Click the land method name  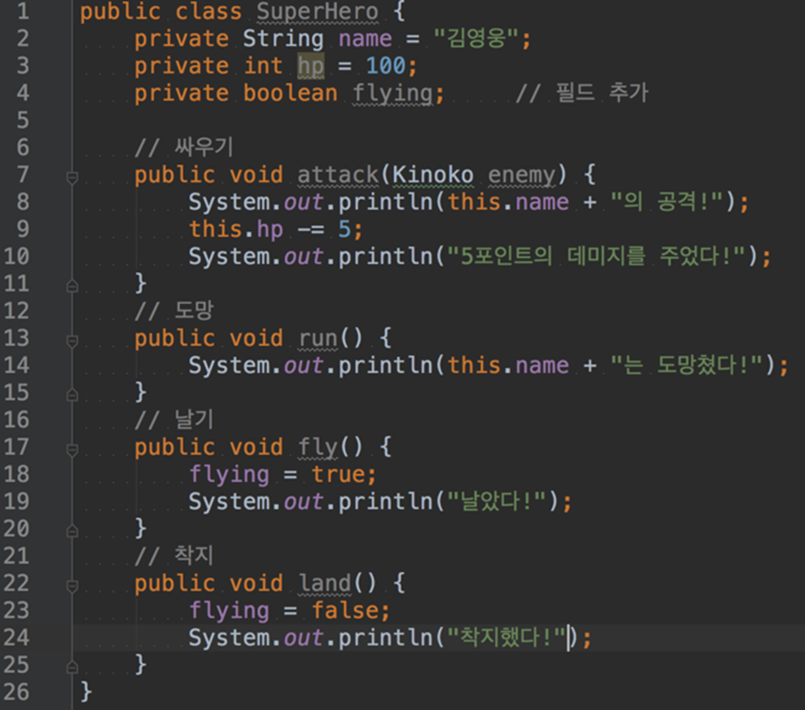(325, 583)
